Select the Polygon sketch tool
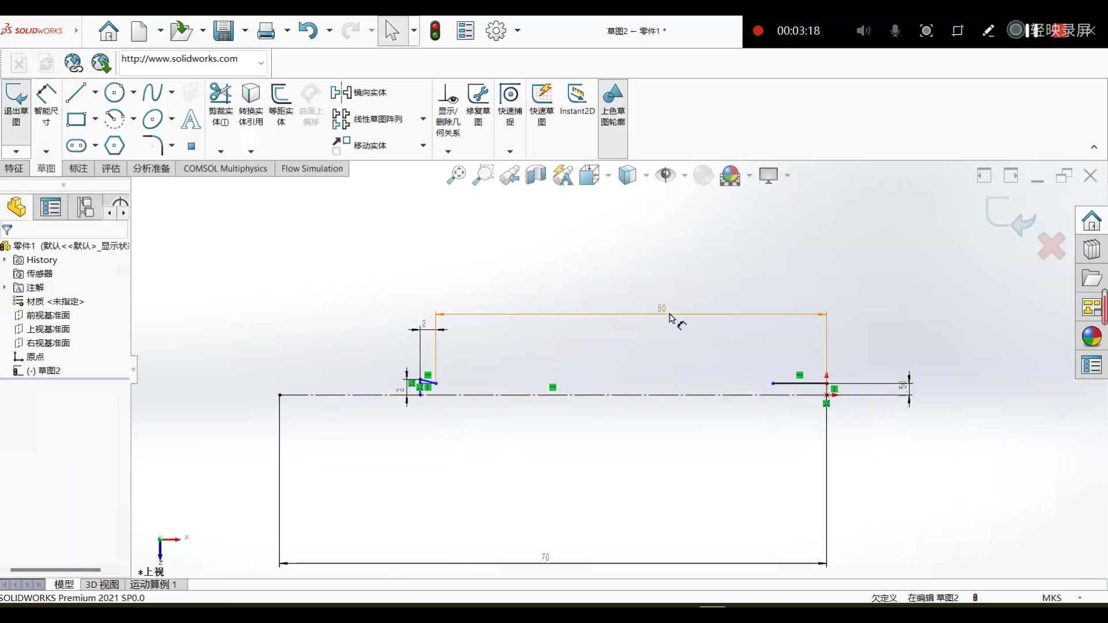The height and width of the screenshot is (623, 1108). point(114,145)
